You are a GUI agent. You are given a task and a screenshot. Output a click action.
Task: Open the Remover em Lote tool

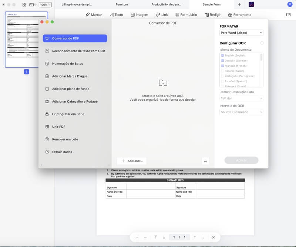click(x=65, y=139)
